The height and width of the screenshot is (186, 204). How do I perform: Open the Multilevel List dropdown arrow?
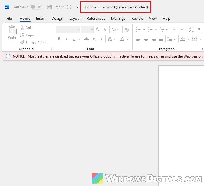click(167, 30)
